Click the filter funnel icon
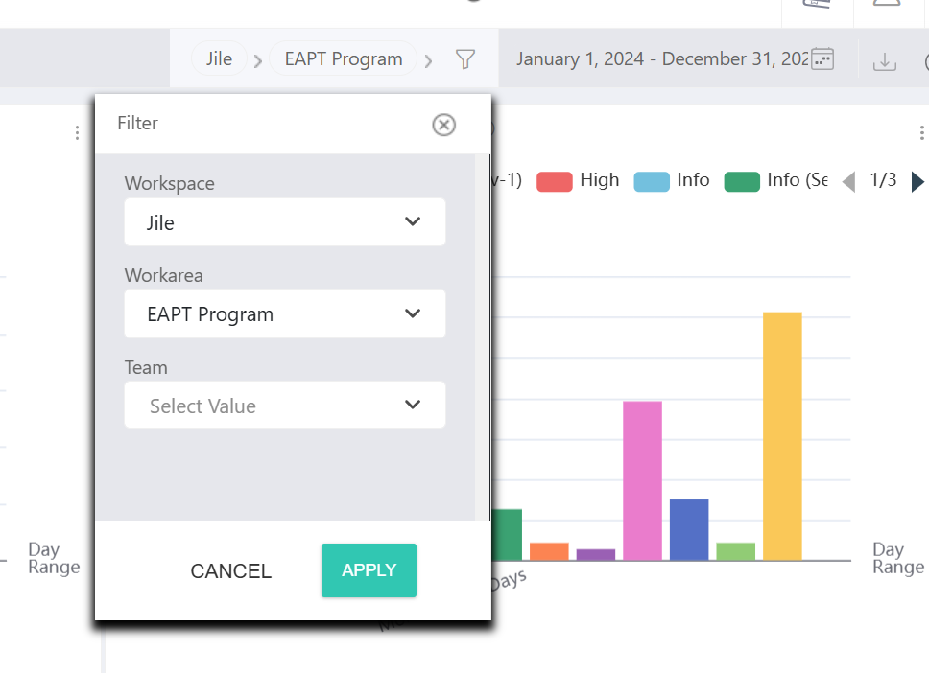This screenshot has width=929, height=673. (x=464, y=59)
